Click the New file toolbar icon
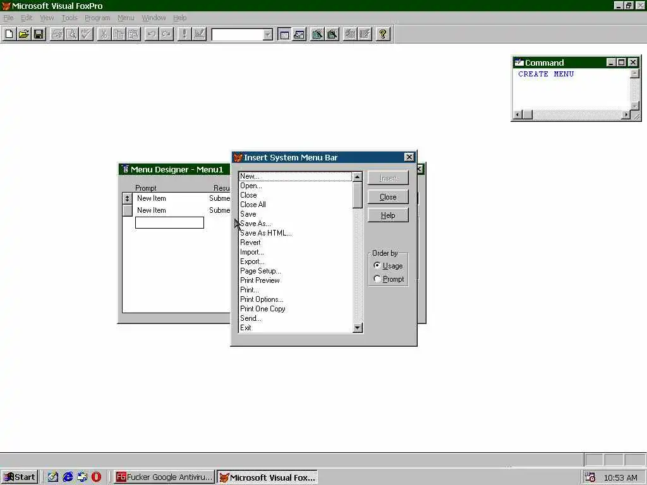The width and height of the screenshot is (647, 485). click(9, 34)
